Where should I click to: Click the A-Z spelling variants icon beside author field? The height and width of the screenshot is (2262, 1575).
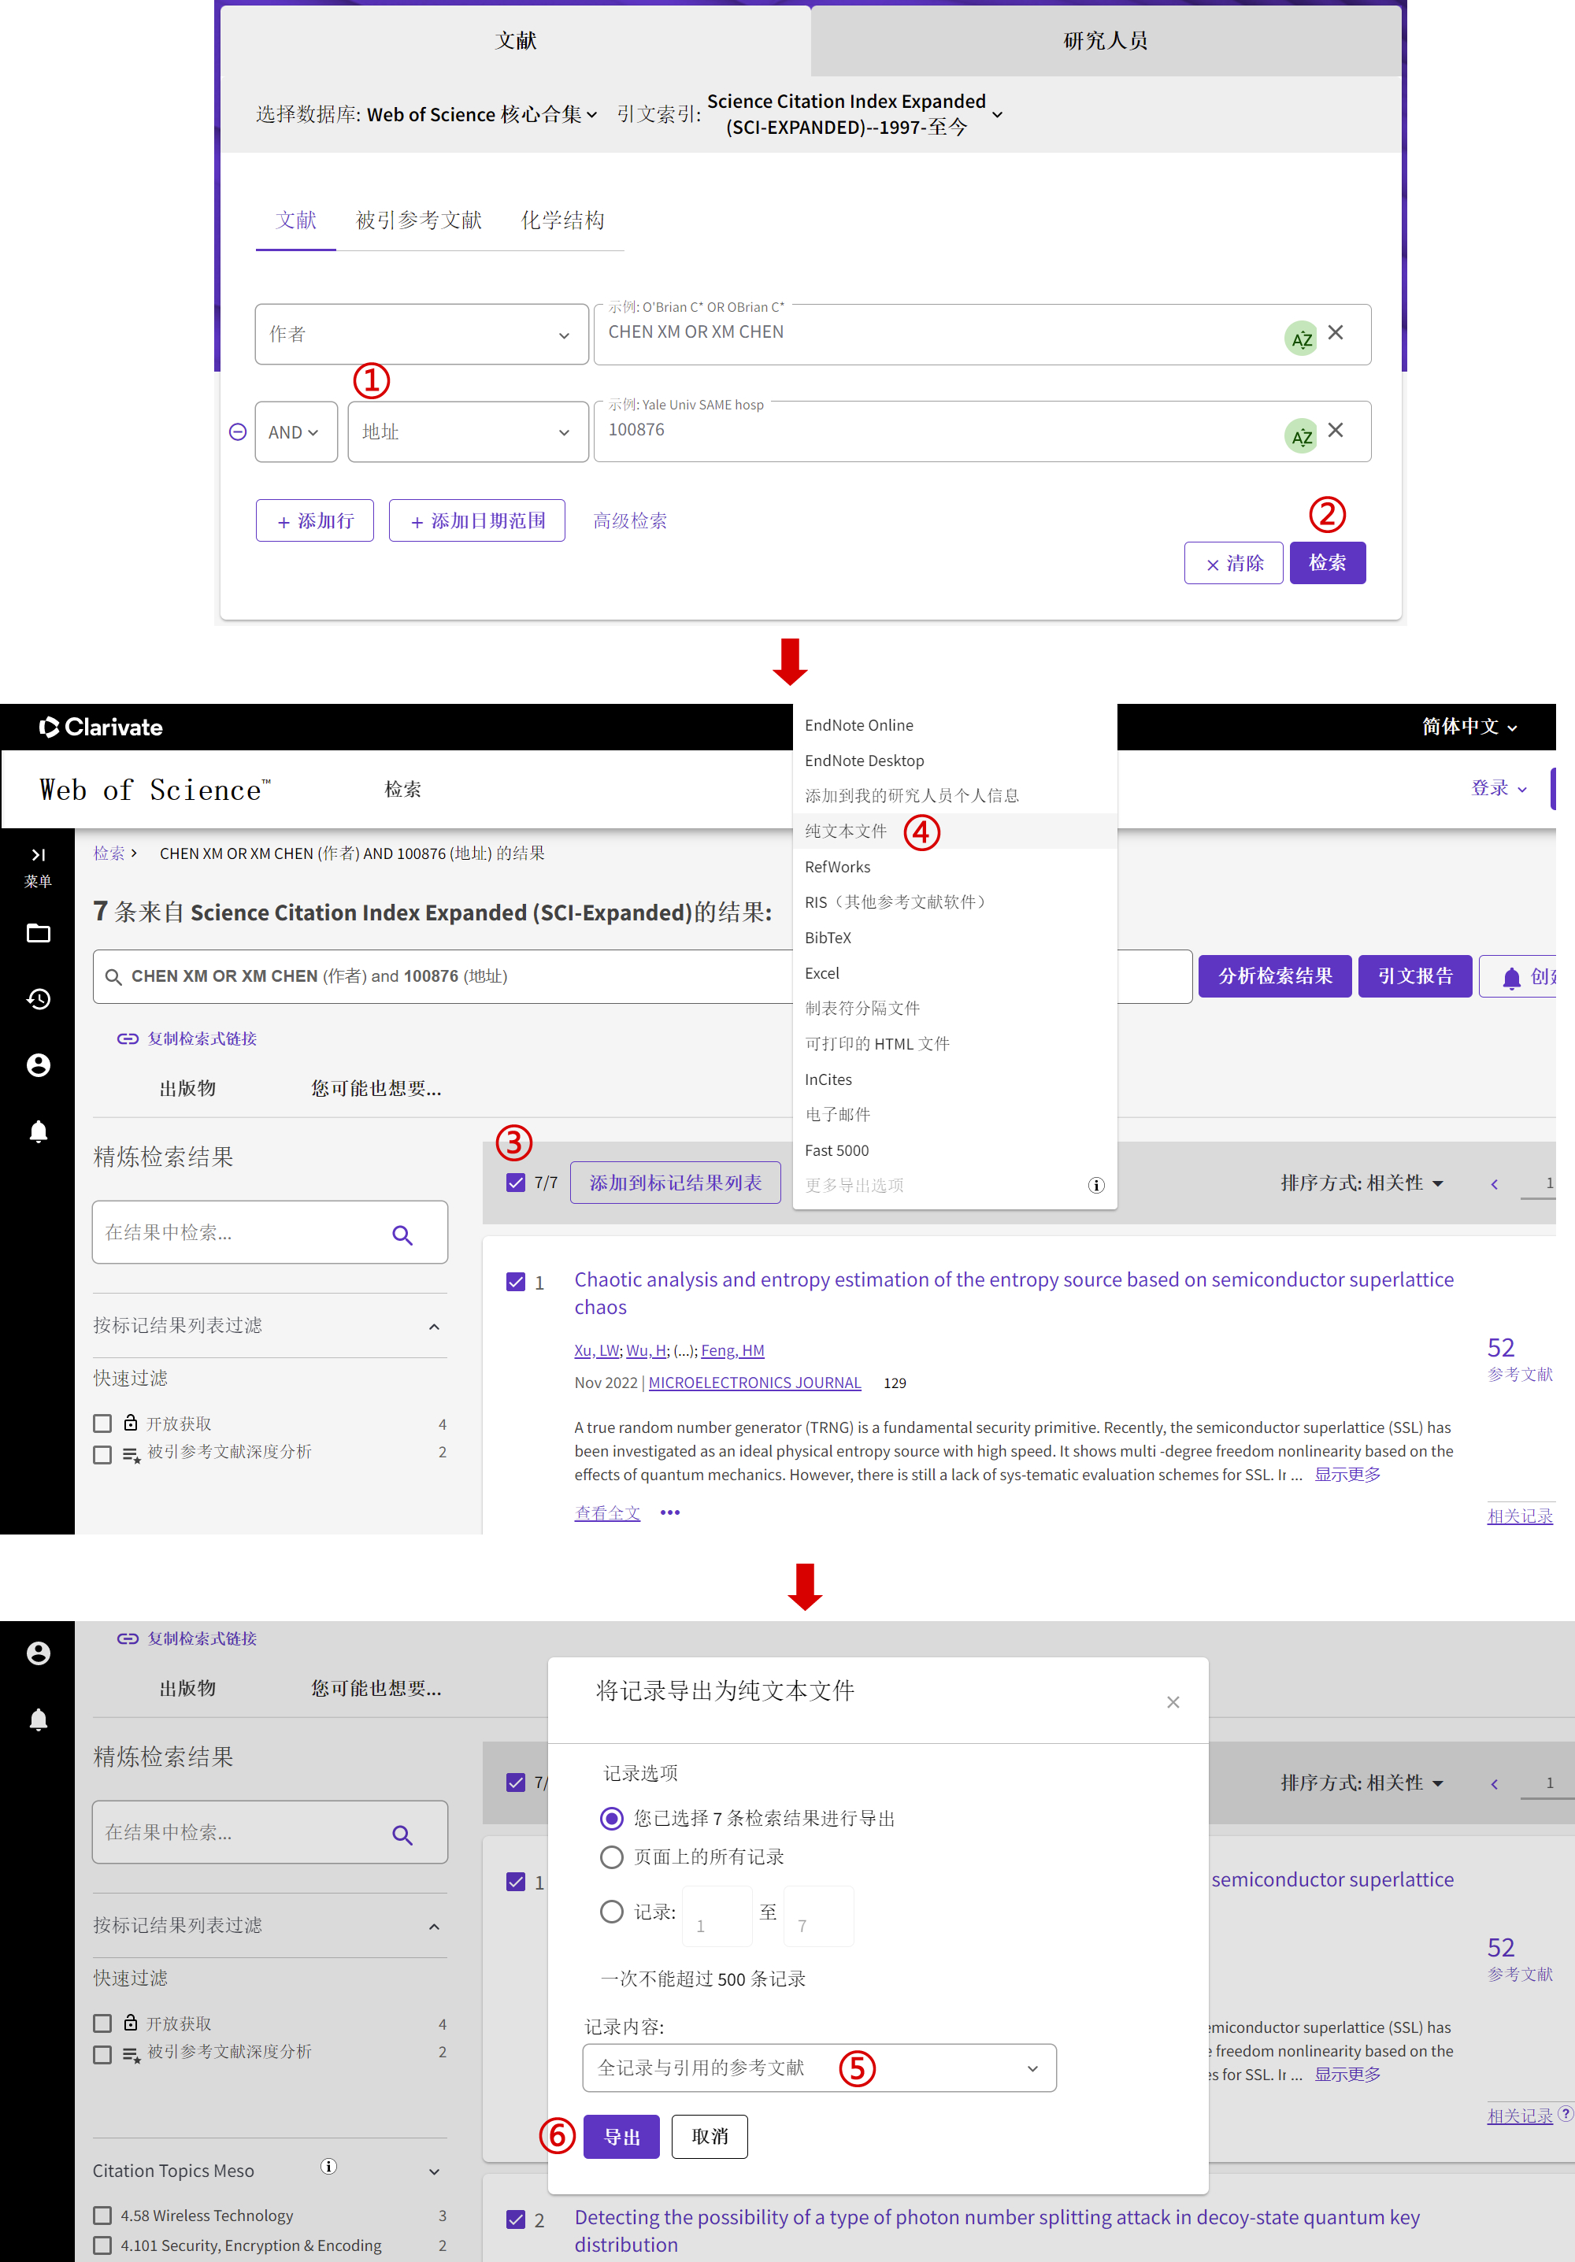tap(1300, 336)
